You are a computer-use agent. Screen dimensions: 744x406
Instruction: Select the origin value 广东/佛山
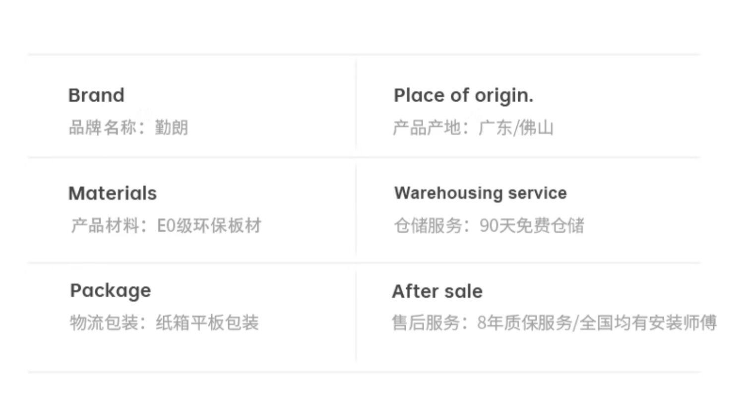click(x=516, y=128)
